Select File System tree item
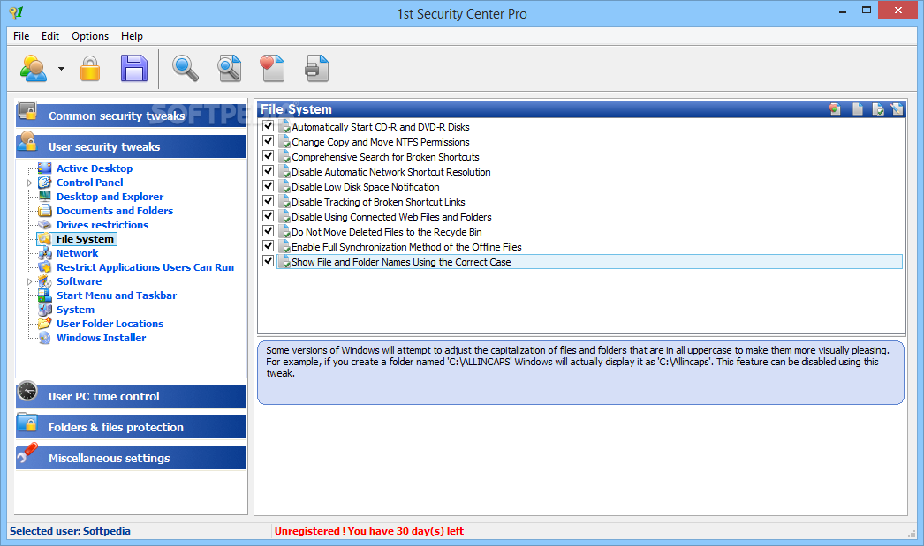Viewport: 924px width, 546px height. [x=85, y=239]
